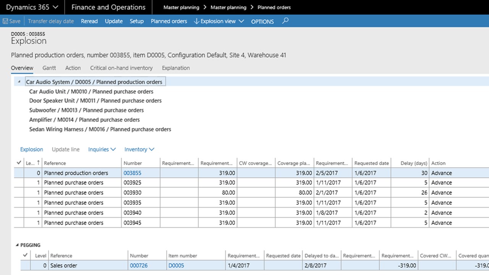Image resolution: width=489 pixels, height=275 pixels.
Task: Click the Update line button
Action: point(66,149)
